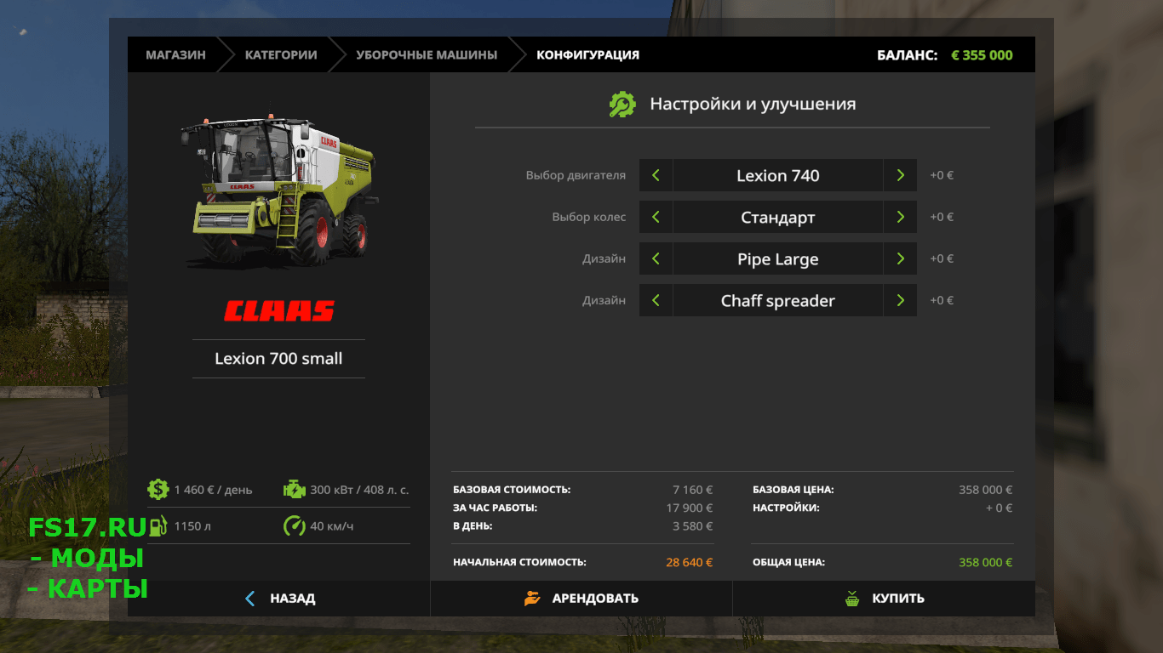The image size is (1163, 653).
Task: Click the daily upkeep dollar gear icon
Action: click(x=158, y=489)
